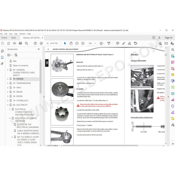This screenshot has width=175, height=175.
Task: Open the Help menu
Action: coord(29,34)
